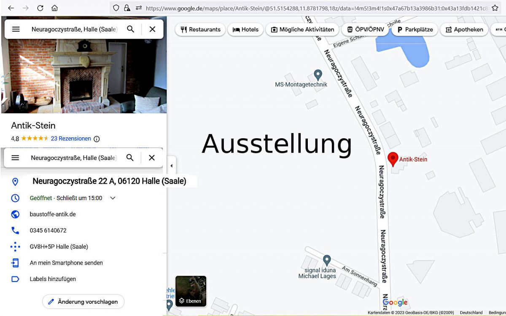The width and height of the screenshot is (506, 316).
Task: Click the browser forward arrow
Action: (26, 8)
